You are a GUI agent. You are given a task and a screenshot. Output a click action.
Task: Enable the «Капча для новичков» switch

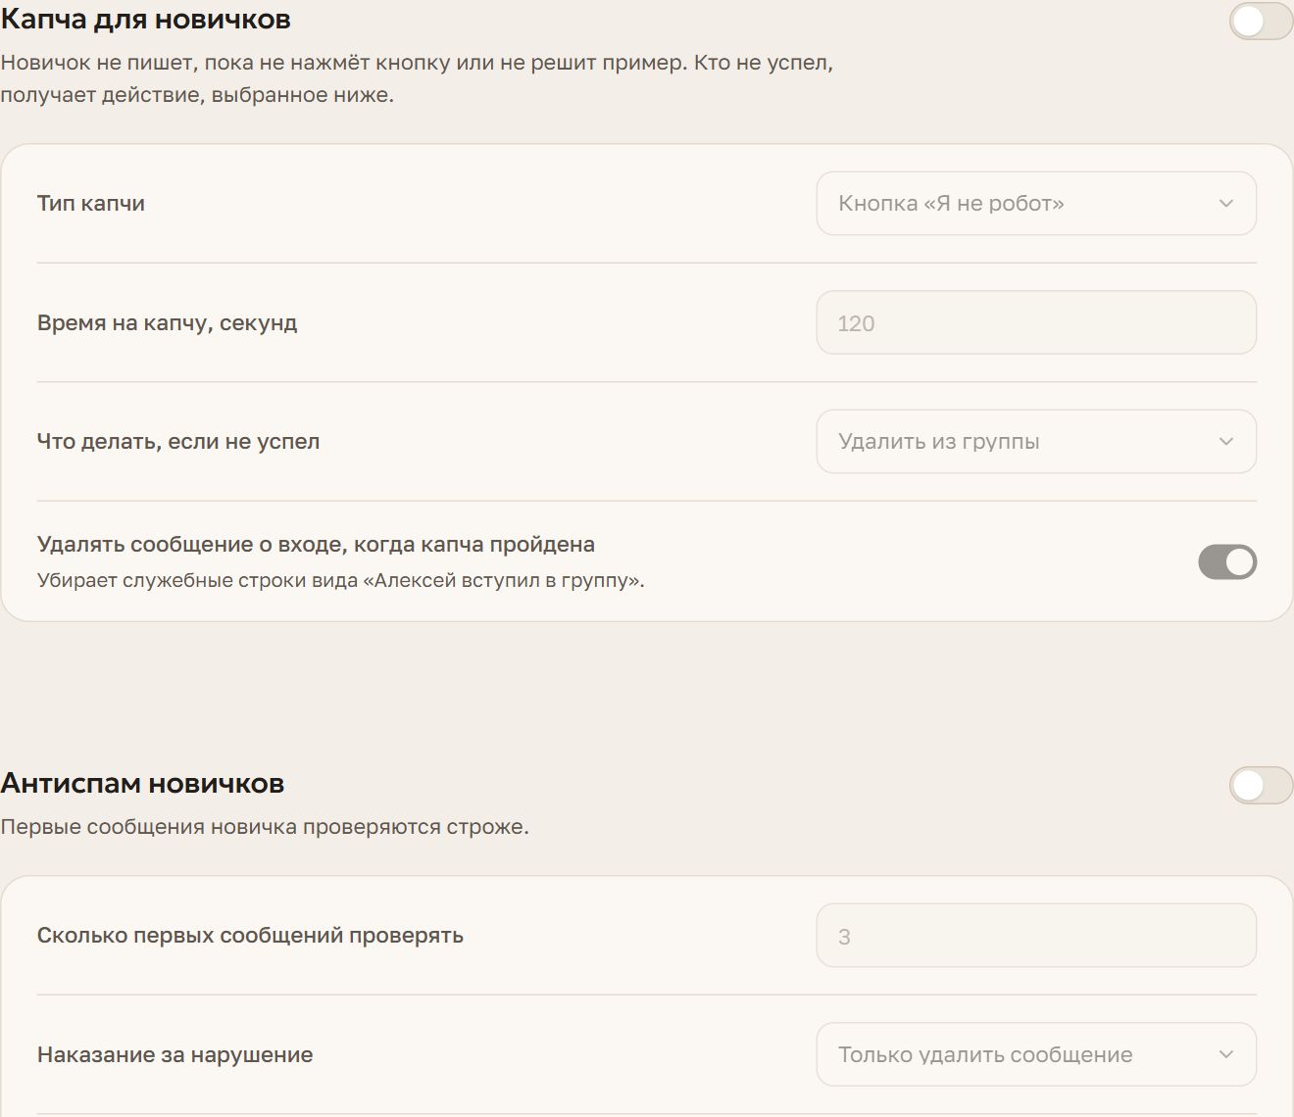point(1261,22)
